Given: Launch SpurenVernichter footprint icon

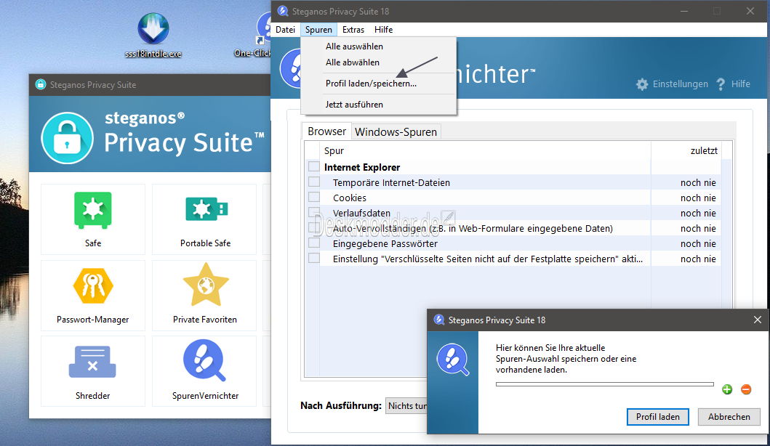Looking at the screenshot, I should point(204,360).
